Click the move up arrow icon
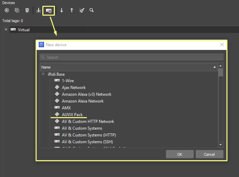Screen dimensions: 239x177 click(71, 10)
